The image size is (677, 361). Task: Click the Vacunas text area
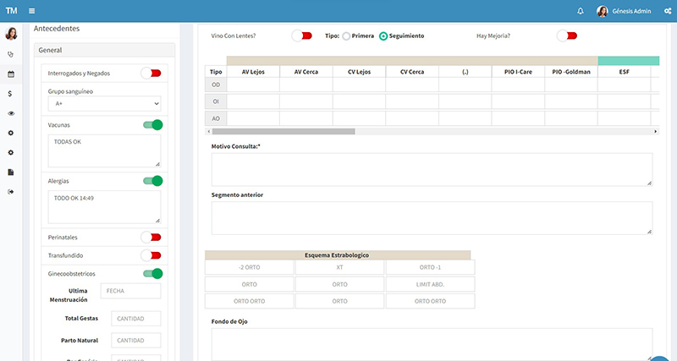pos(104,150)
